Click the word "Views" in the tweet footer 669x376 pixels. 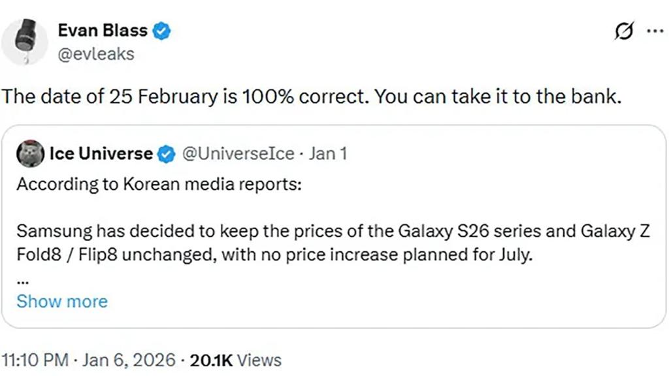[259, 360]
